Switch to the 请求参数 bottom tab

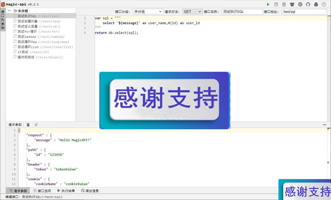coord(18,191)
